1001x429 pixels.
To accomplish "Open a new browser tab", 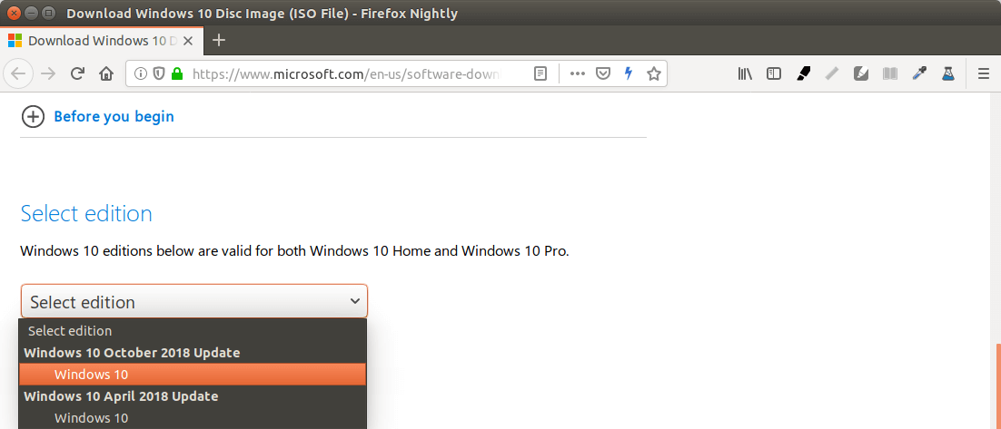I will coord(219,40).
